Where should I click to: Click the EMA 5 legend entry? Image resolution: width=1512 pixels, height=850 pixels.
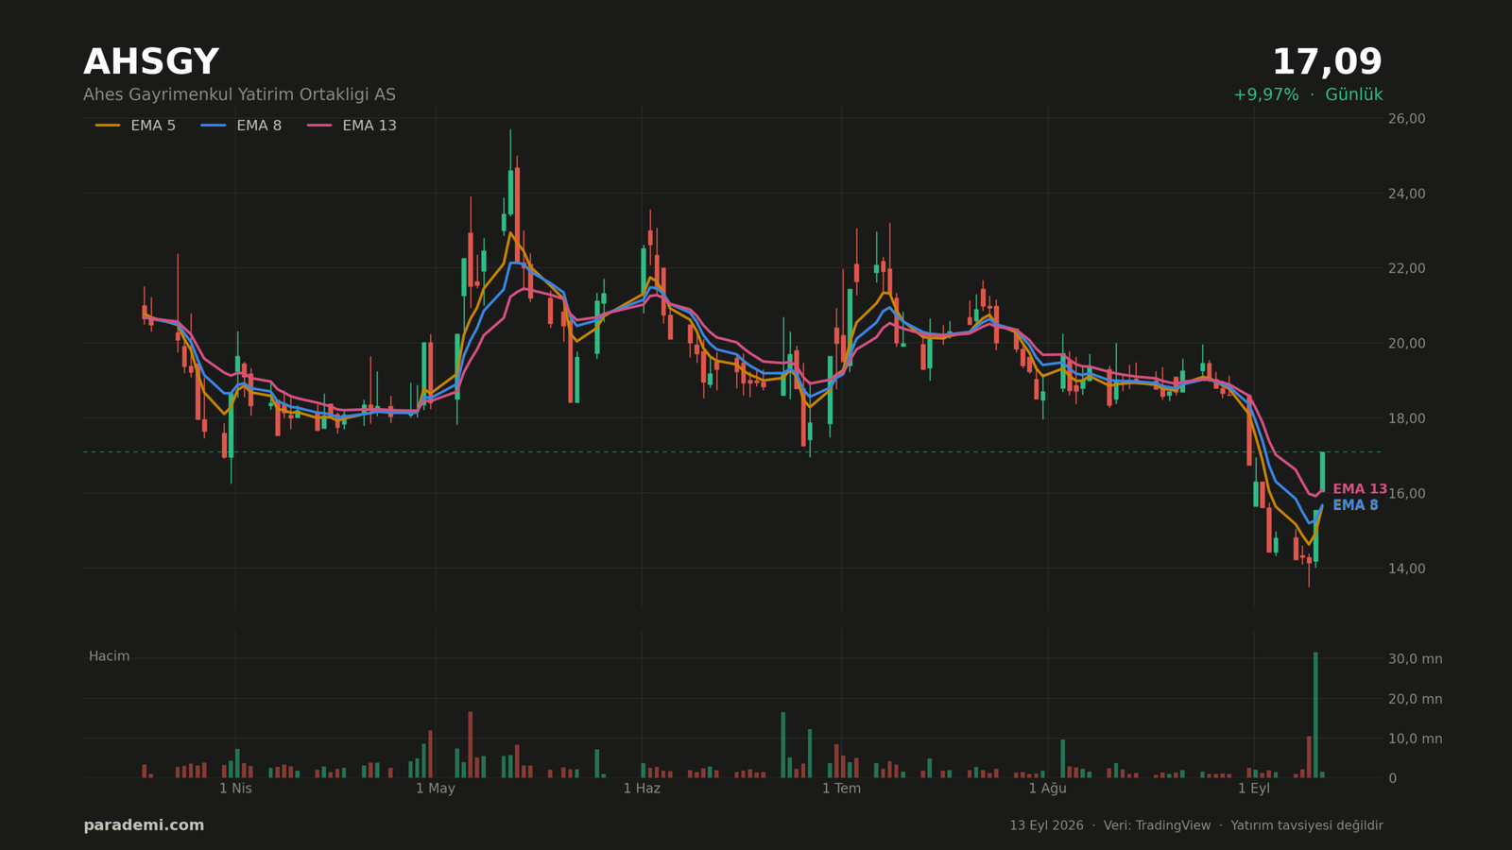pos(135,126)
